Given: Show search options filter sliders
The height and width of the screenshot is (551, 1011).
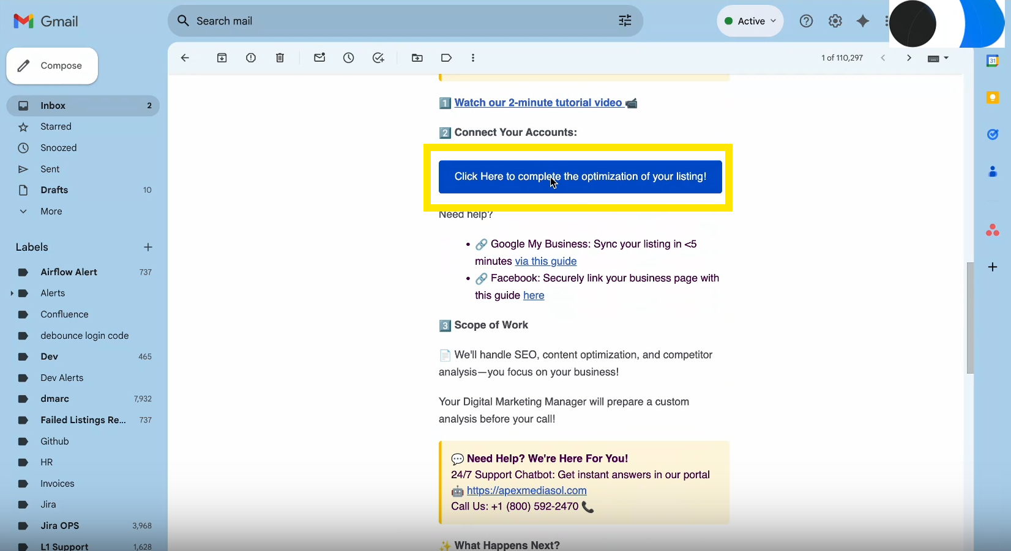Looking at the screenshot, I should pyautogui.click(x=624, y=21).
